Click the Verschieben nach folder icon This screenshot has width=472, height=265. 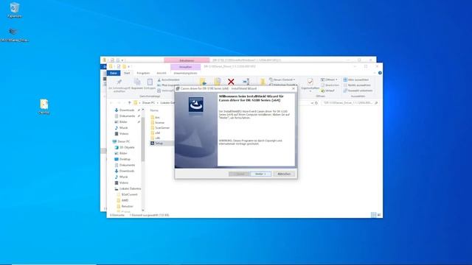point(203,82)
